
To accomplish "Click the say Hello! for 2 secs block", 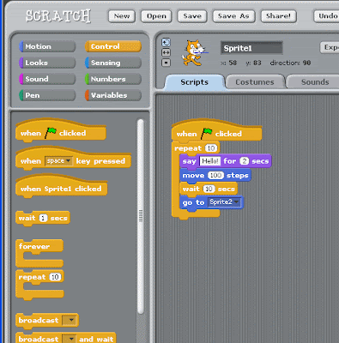I will pyautogui.click(x=225, y=161).
